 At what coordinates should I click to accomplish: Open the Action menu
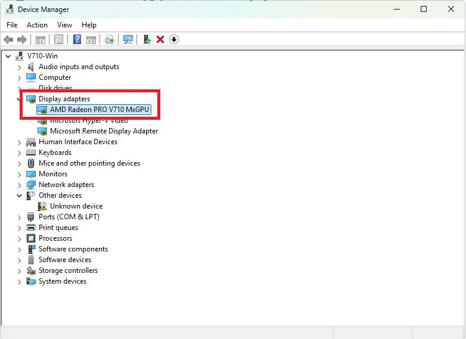pos(37,25)
